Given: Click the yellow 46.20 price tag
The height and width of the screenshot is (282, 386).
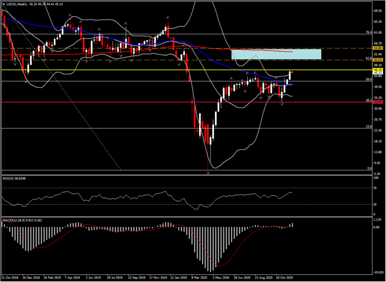Looking at the screenshot, I should [x=377, y=70].
